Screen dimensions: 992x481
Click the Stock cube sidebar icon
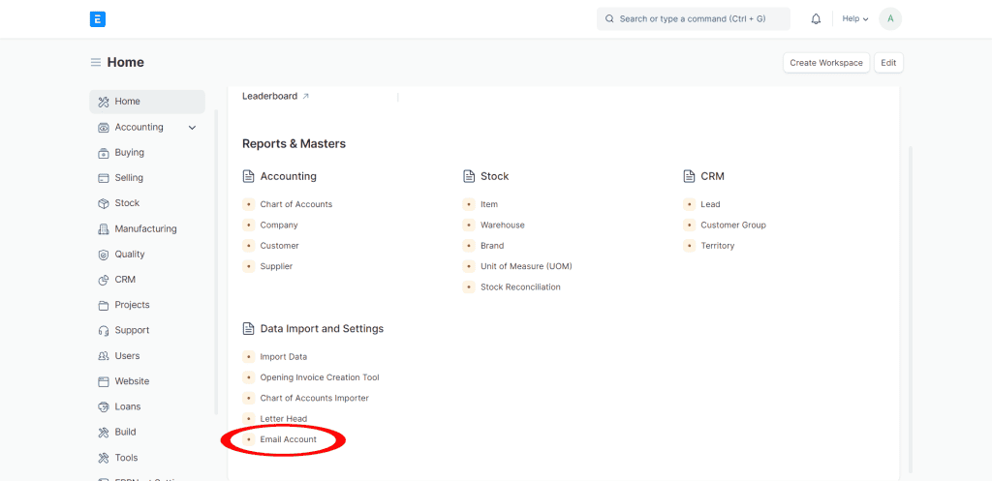click(x=104, y=203)
